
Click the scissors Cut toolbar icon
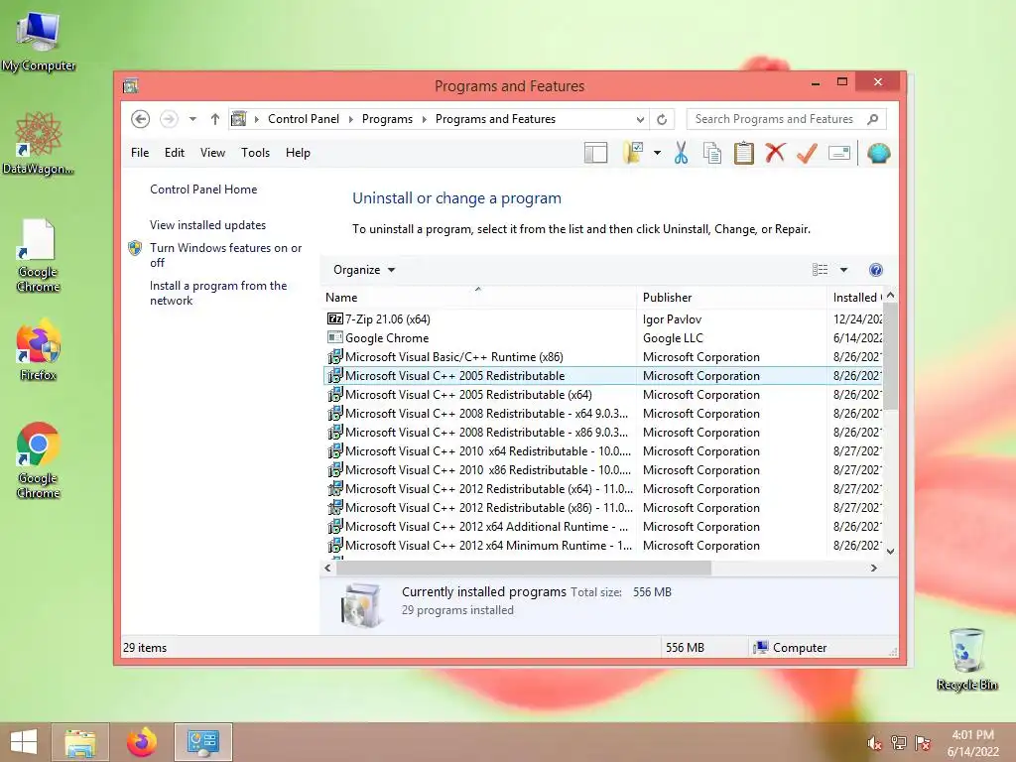tap(681, 153)
